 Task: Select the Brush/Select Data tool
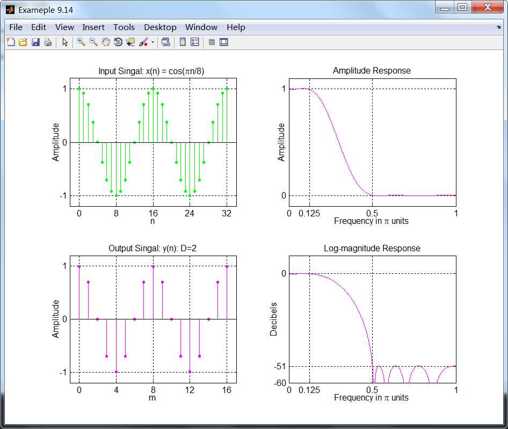tap(143, 42)
